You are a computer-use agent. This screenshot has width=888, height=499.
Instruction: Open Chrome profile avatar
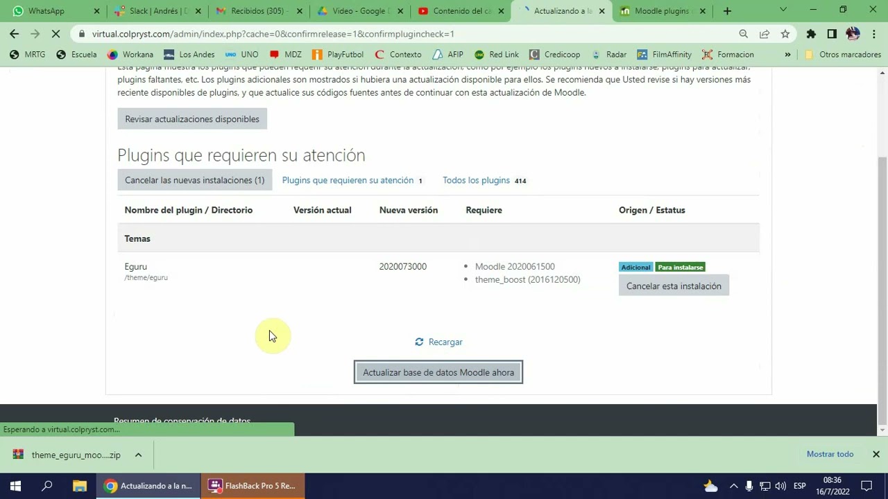(x=853, y=34)
